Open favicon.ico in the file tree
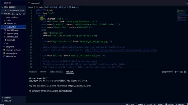The image size is (188, 105). [x=11, y=24]
